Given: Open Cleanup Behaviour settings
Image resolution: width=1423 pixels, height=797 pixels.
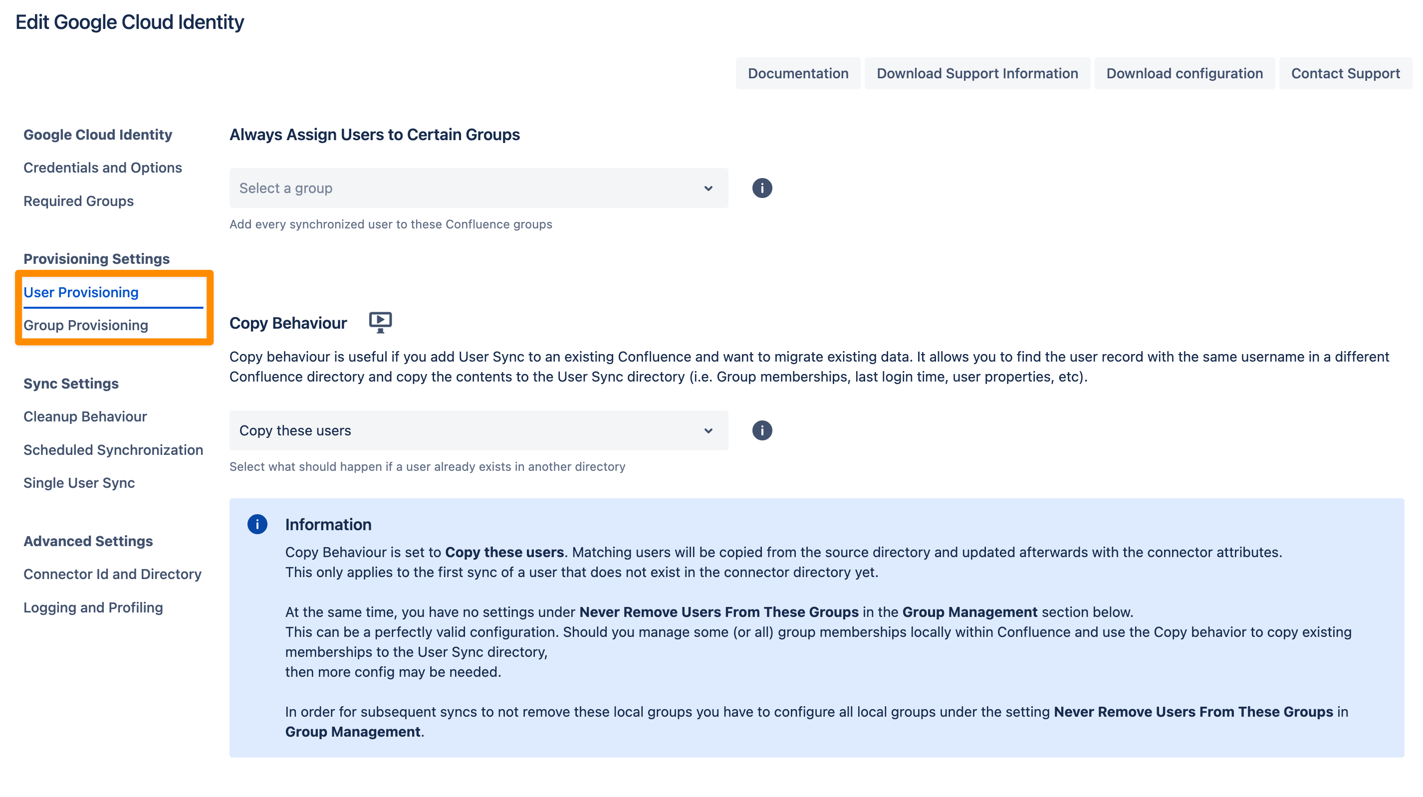Looking at the screenshot, I should (x=85, y=416).
